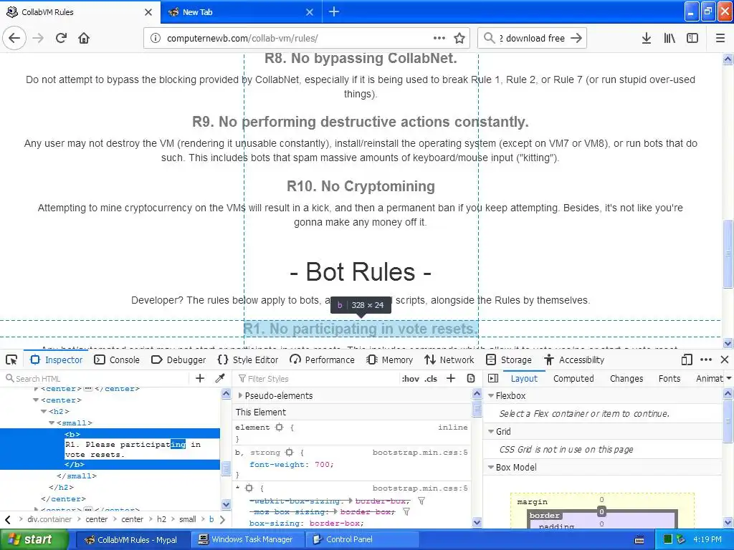Collapse the Box Model section
Viewport: 734px width, 550px height.
click(491, 467)
